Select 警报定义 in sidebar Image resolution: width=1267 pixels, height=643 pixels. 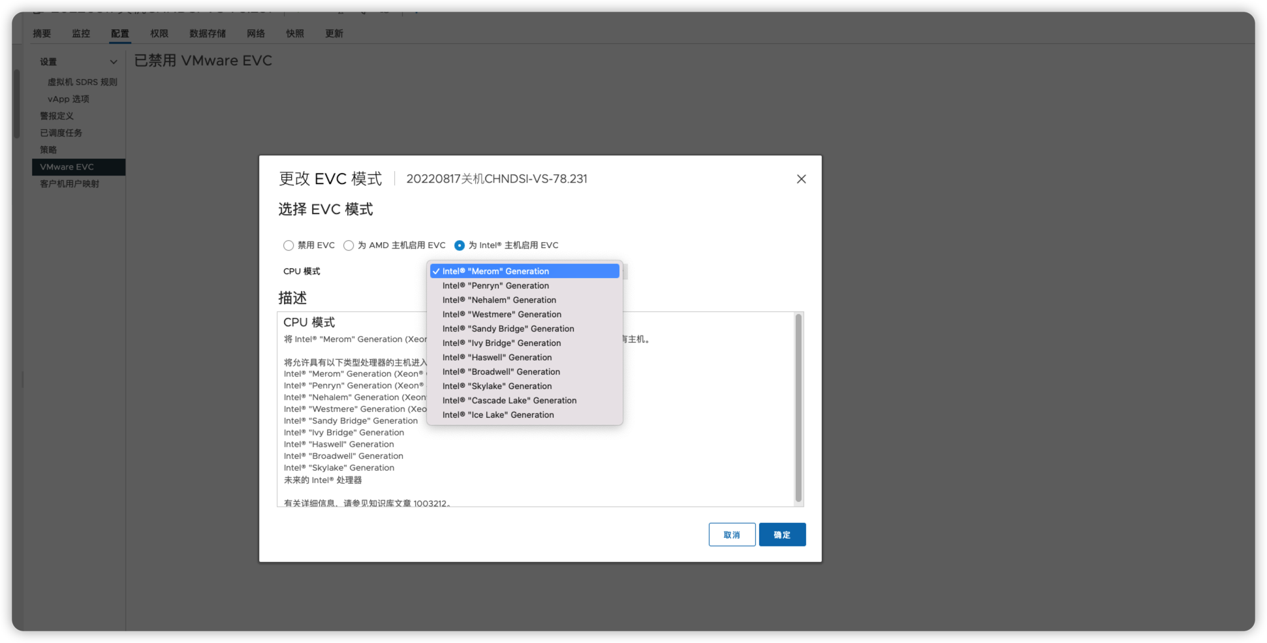pos(57,116)
